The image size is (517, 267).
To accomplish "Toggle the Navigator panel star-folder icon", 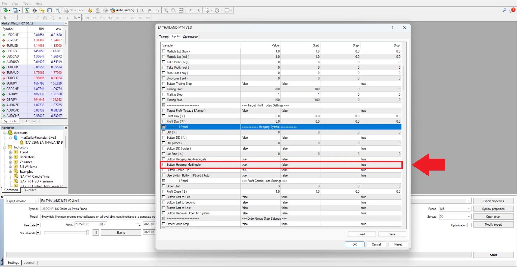I will coord(42,10).
